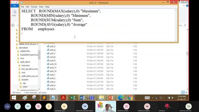Open File Explorer from the taskbar
Image resolution: width=199 pixels, height=112 pixels.
pyautogui.click(x=101, y=98)
